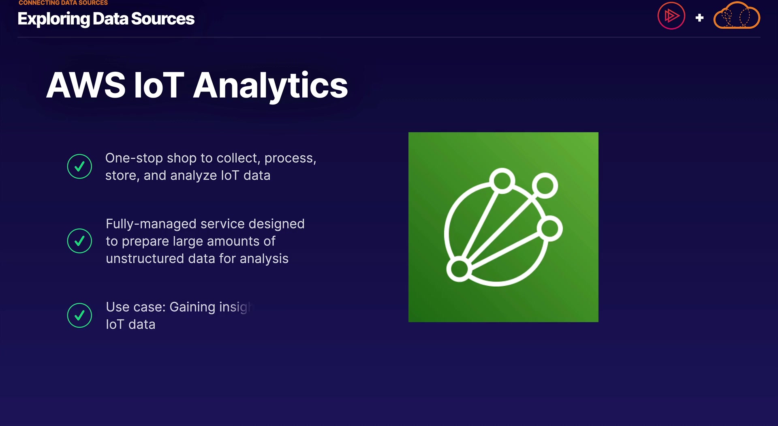Click the top-right node circle in the IoT icon

545,185
